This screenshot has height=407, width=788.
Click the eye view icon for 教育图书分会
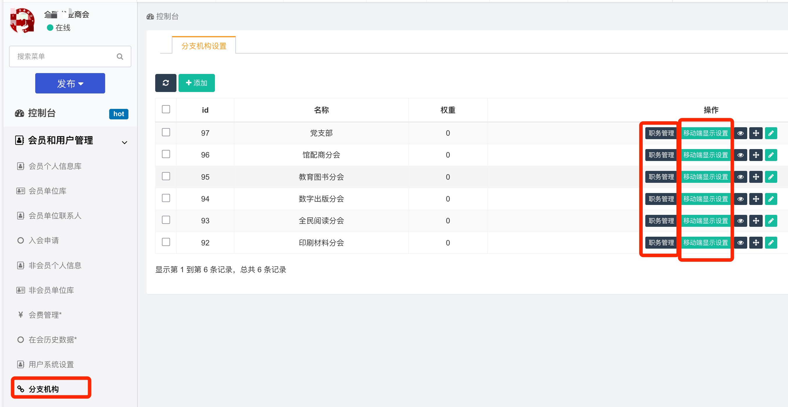coord(740,177)
